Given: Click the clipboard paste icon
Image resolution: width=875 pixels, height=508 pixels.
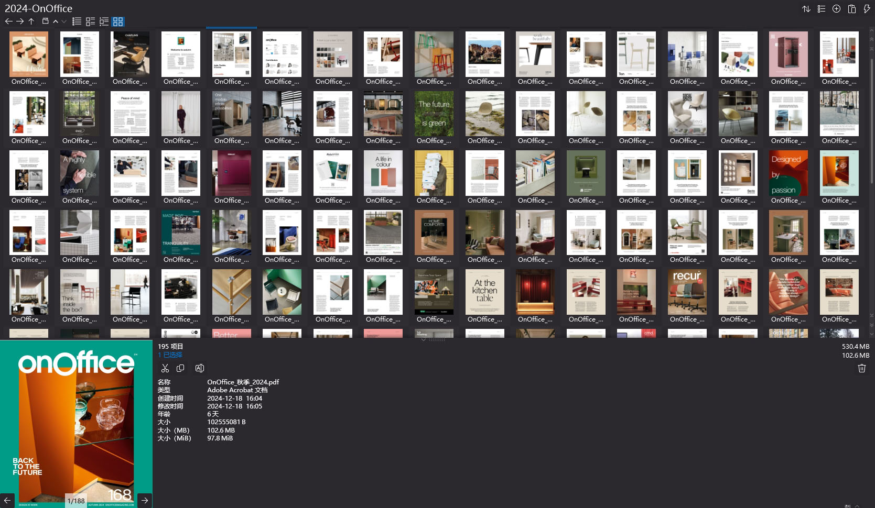Looking at the screenshot, I should coord(852,9).
